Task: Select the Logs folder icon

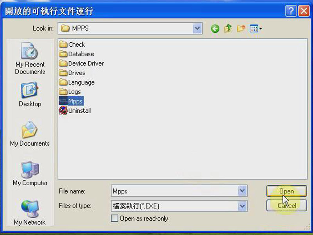Action: 63,92
